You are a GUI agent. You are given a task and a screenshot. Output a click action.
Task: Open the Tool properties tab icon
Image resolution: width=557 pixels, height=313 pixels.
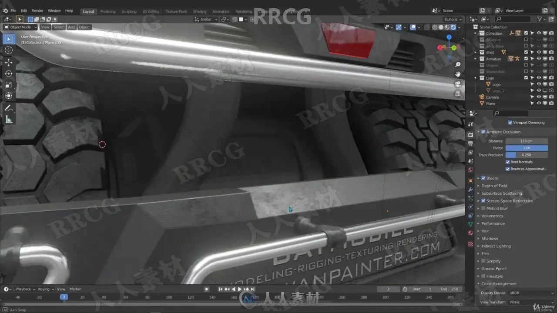tap(470, 124)
